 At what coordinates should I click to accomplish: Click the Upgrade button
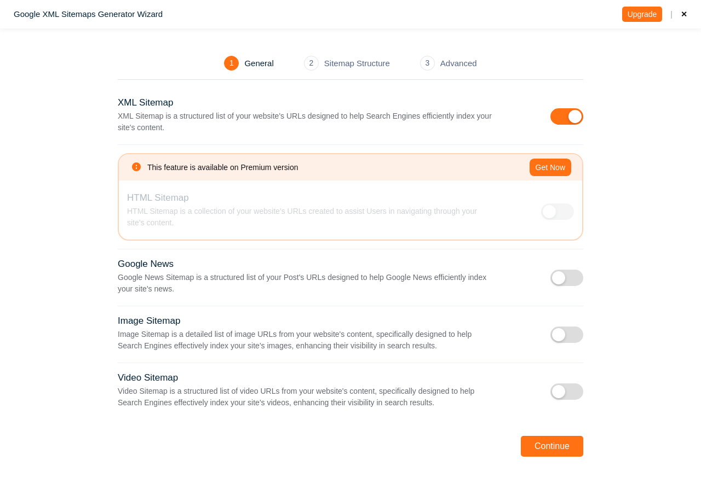click(x=642, y=14)
